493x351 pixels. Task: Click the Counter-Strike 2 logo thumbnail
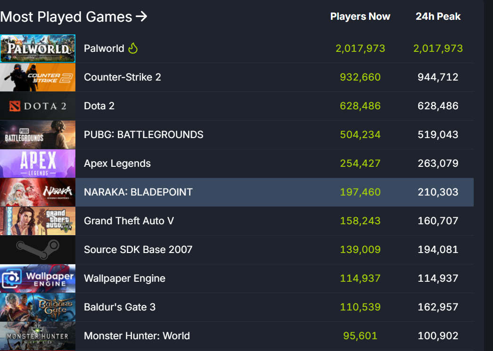[x=38, y=77]
